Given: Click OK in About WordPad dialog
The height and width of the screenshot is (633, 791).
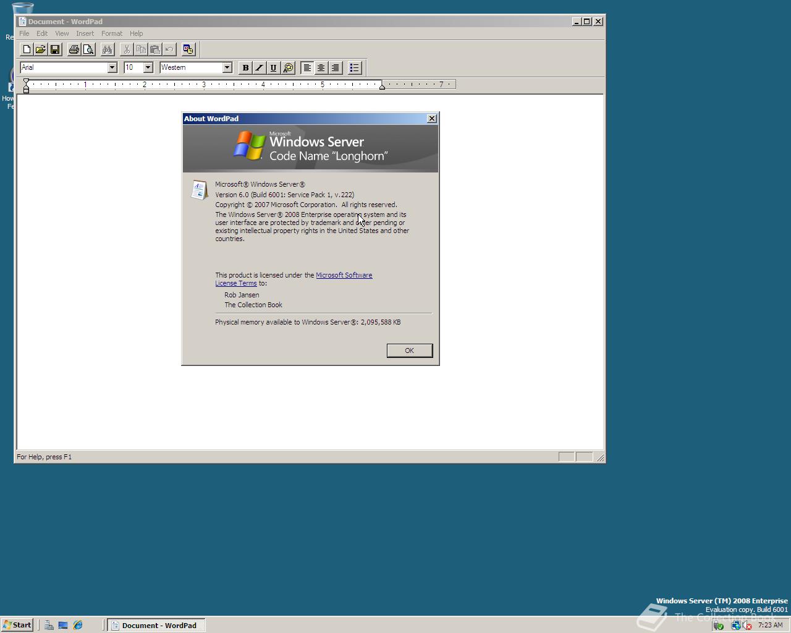Looking at the screenshot, I should pyautogui.click(x=409, y=350).
